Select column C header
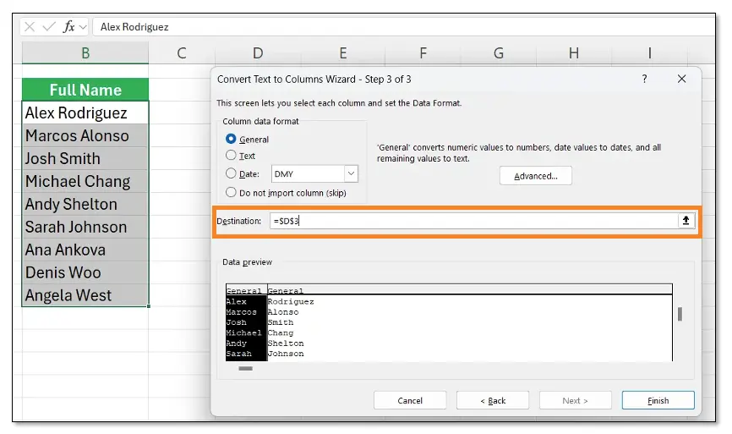732x434 pixels. 182,52
